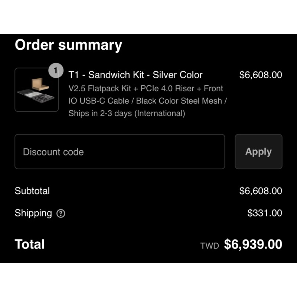Click the Order summary heading
This screenshot has width=297, height=297.
pos(68,45)
